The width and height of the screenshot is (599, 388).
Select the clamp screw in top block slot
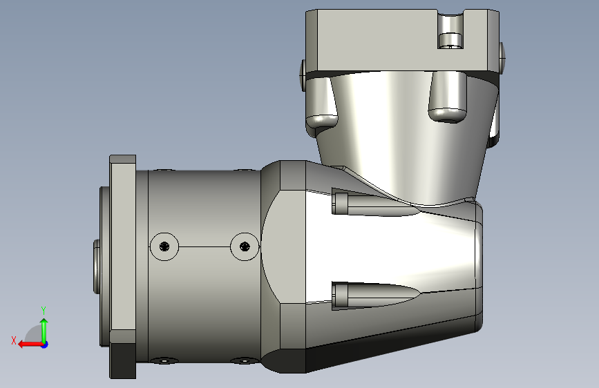[x=450, y=41]
